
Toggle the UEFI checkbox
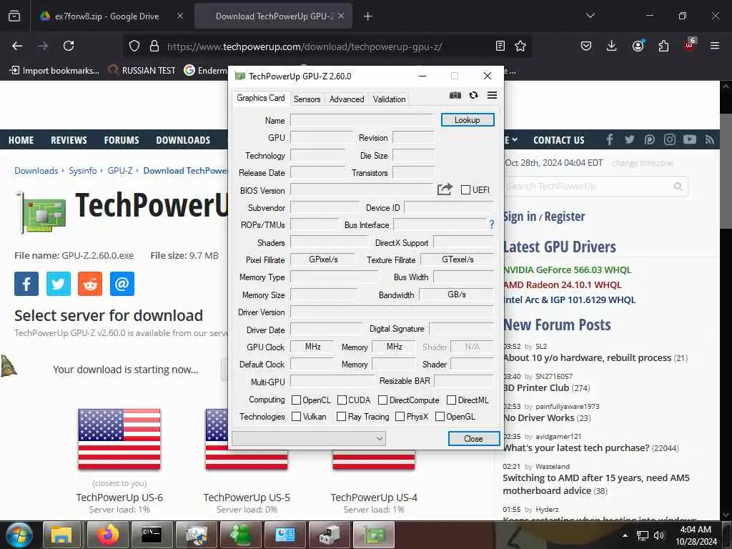click(x=465, y=190)
